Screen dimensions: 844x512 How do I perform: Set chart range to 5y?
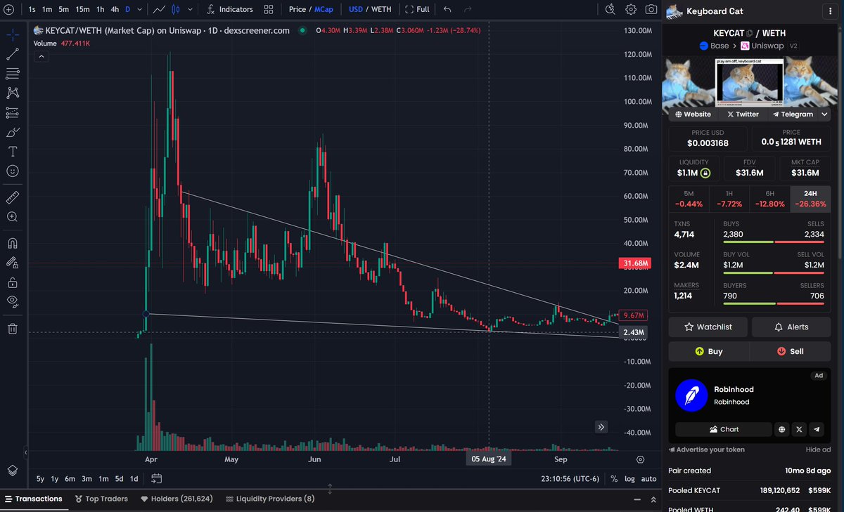40,478
